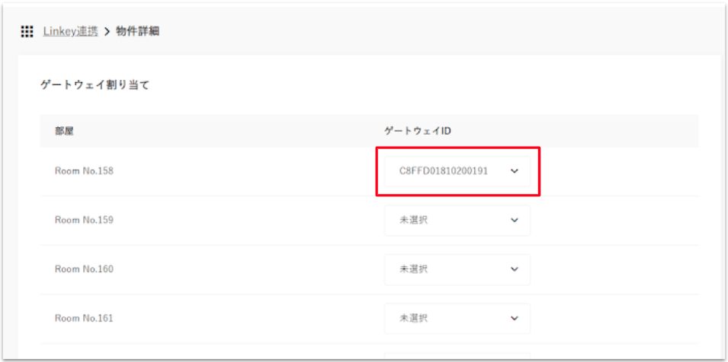Screen dimensions: 728x362
Task: Click the 未選択 text for Room No.160
Action: (x=414, y=269)
